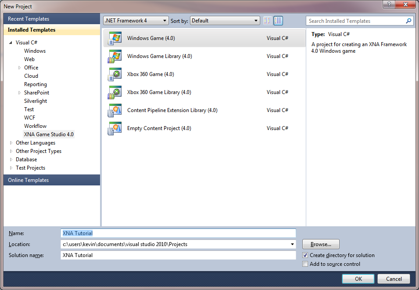Open the Recent Templates section

pyautogui.click(x=52, y=19)
